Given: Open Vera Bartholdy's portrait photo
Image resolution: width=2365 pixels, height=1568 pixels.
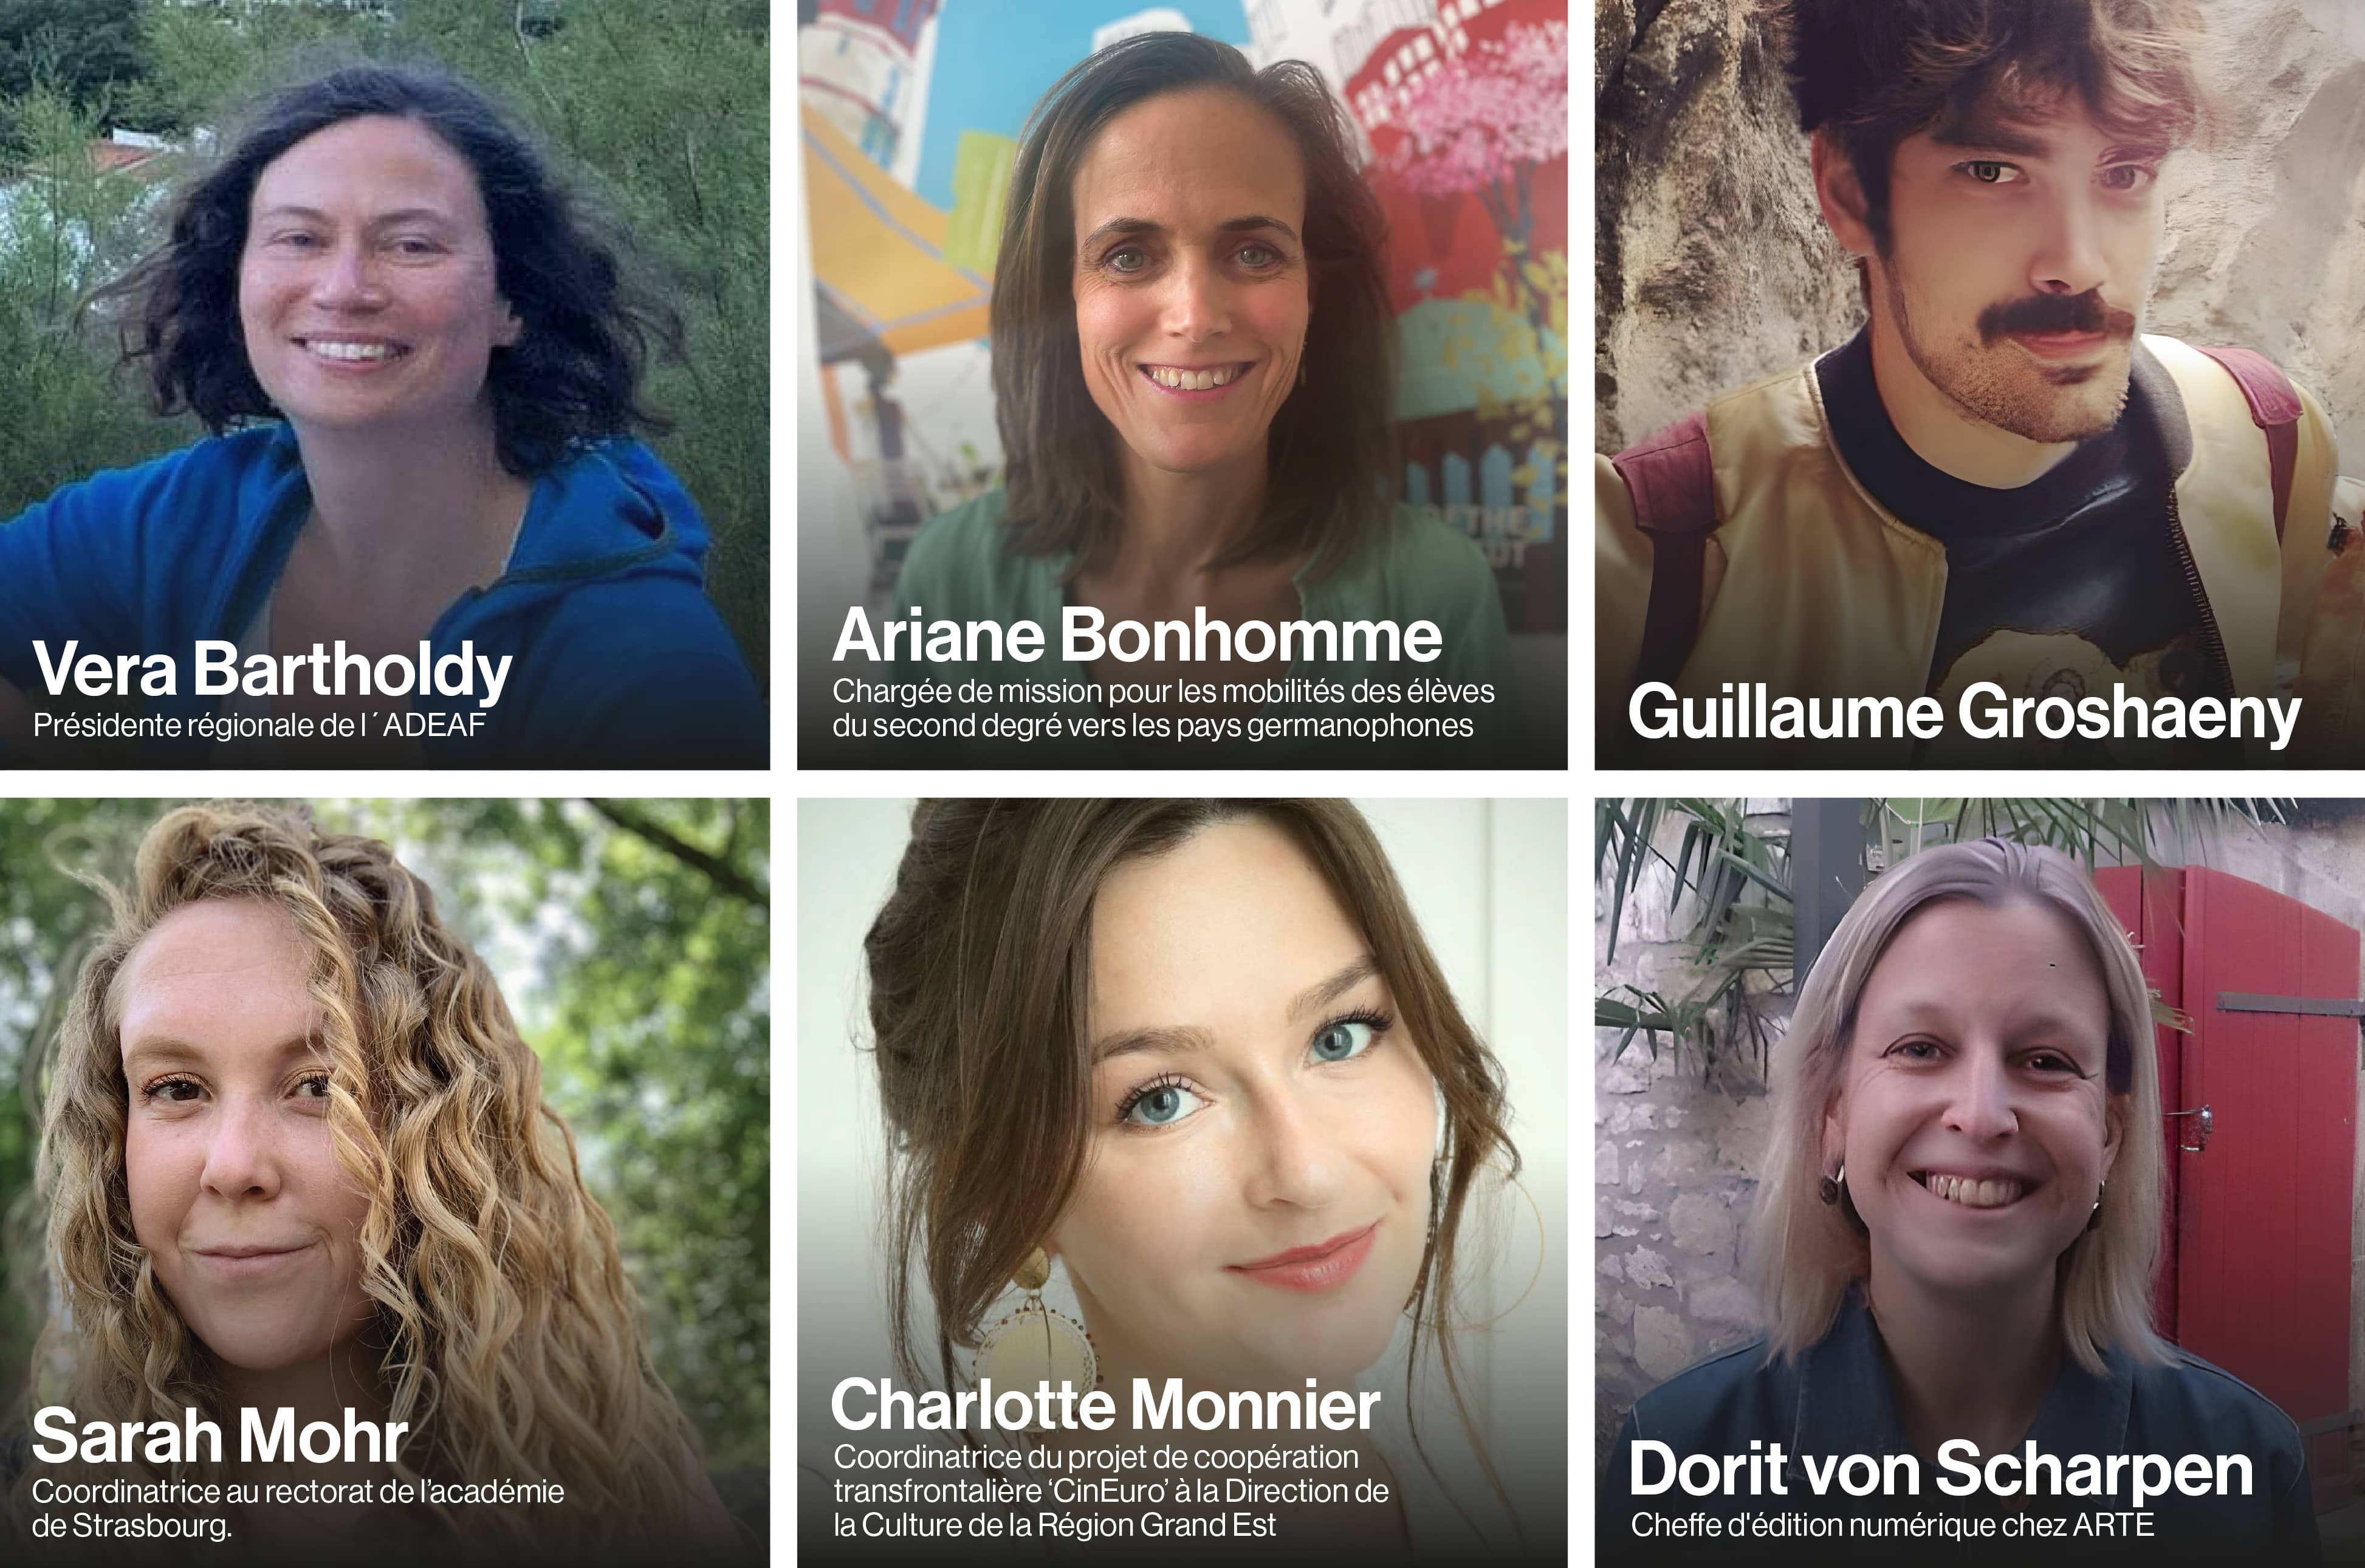Looking at the screenshot, I should (x=385, y=385).
